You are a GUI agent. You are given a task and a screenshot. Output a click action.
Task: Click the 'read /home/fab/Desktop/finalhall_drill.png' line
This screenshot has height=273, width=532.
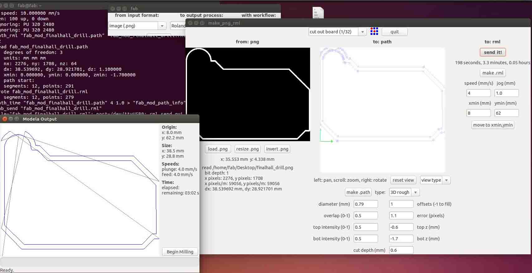pyautogui.click(x=247, y=168)
